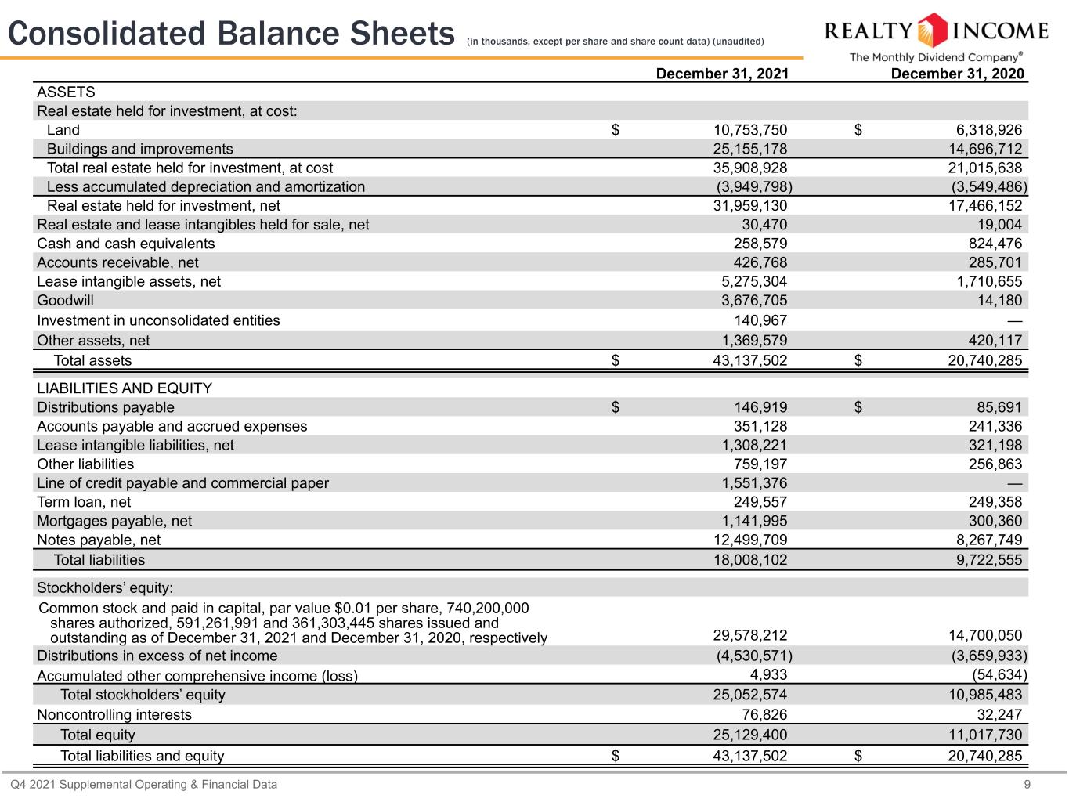Select the Land row label
This screenshot has width=1069, height=802.
click(63, 130)
